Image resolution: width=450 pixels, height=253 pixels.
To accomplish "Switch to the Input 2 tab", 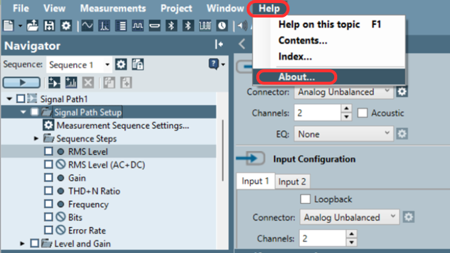I will (292, 181).
